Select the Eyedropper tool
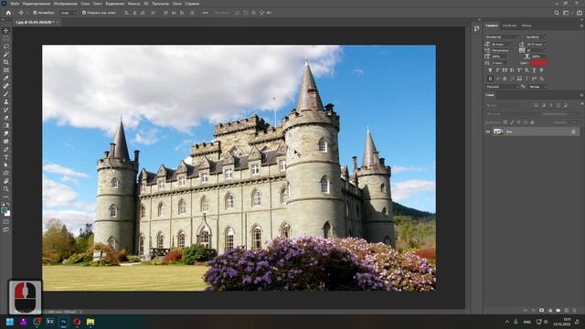585x329 pixels. [x=6, y=78]
